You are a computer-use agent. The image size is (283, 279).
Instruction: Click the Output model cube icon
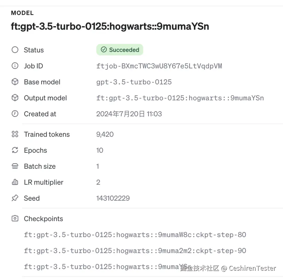pyautogui.click(x=15, y=98)
